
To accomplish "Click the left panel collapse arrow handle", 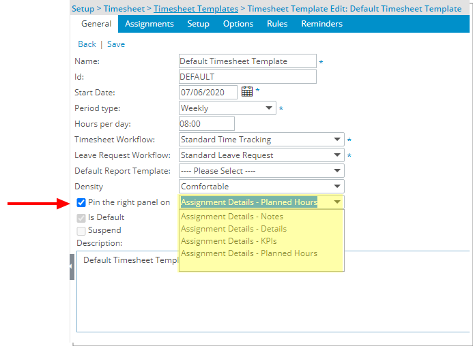I will (72, 267).
